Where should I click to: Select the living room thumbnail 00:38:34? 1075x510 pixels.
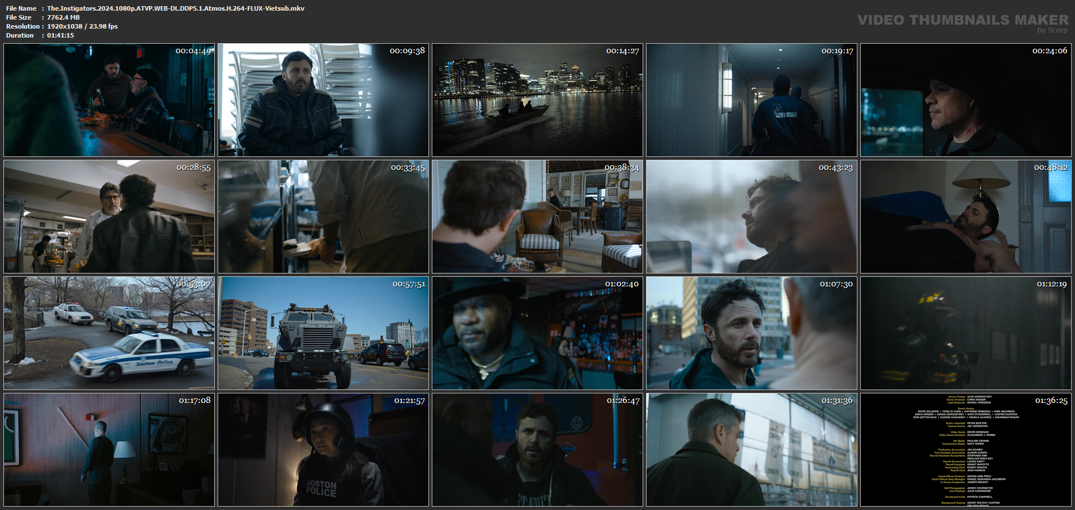pos(538,216)
